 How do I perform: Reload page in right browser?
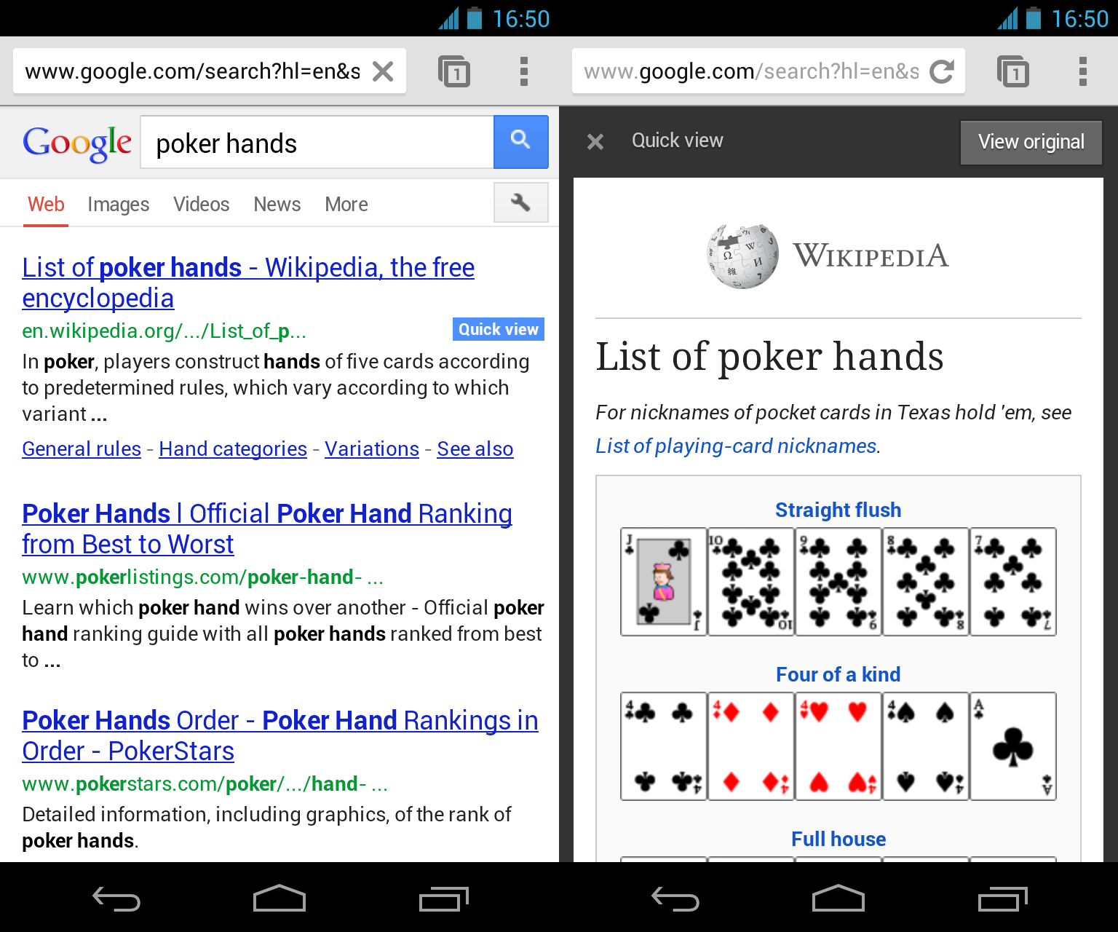[942, 71]
